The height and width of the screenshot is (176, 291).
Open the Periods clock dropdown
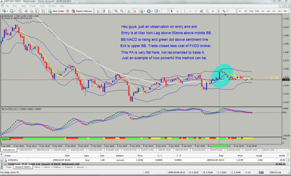tap(149, 11)
